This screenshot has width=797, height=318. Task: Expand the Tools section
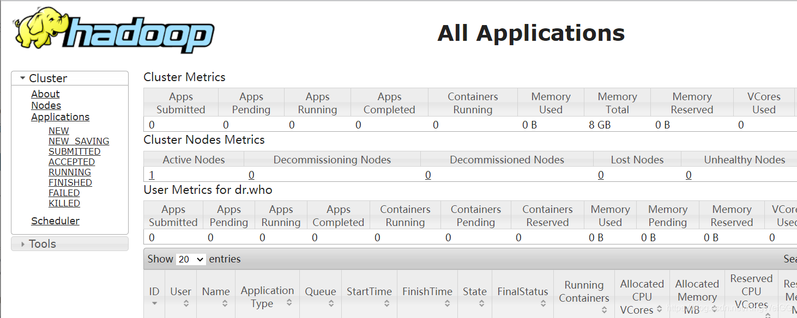(70, 244)
